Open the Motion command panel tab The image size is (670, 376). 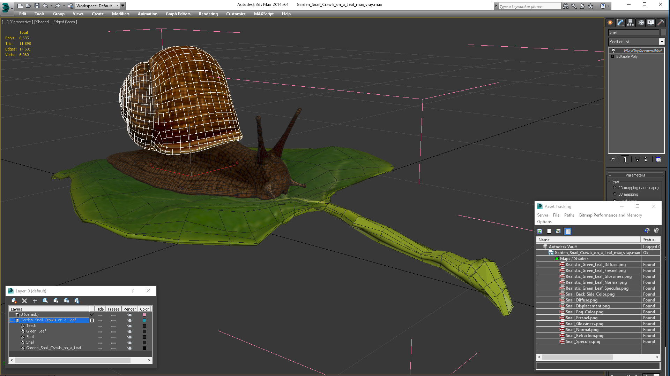click(x=641, y=23)
